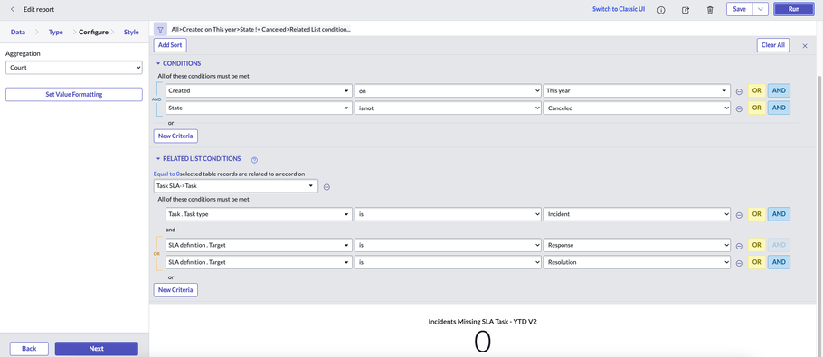Click the share report icon
Viewport: 823px width, 357px height.
[x=686, y=10]
